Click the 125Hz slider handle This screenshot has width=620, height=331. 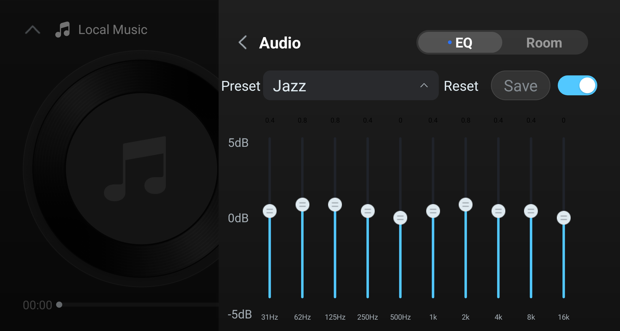[335, 205]
